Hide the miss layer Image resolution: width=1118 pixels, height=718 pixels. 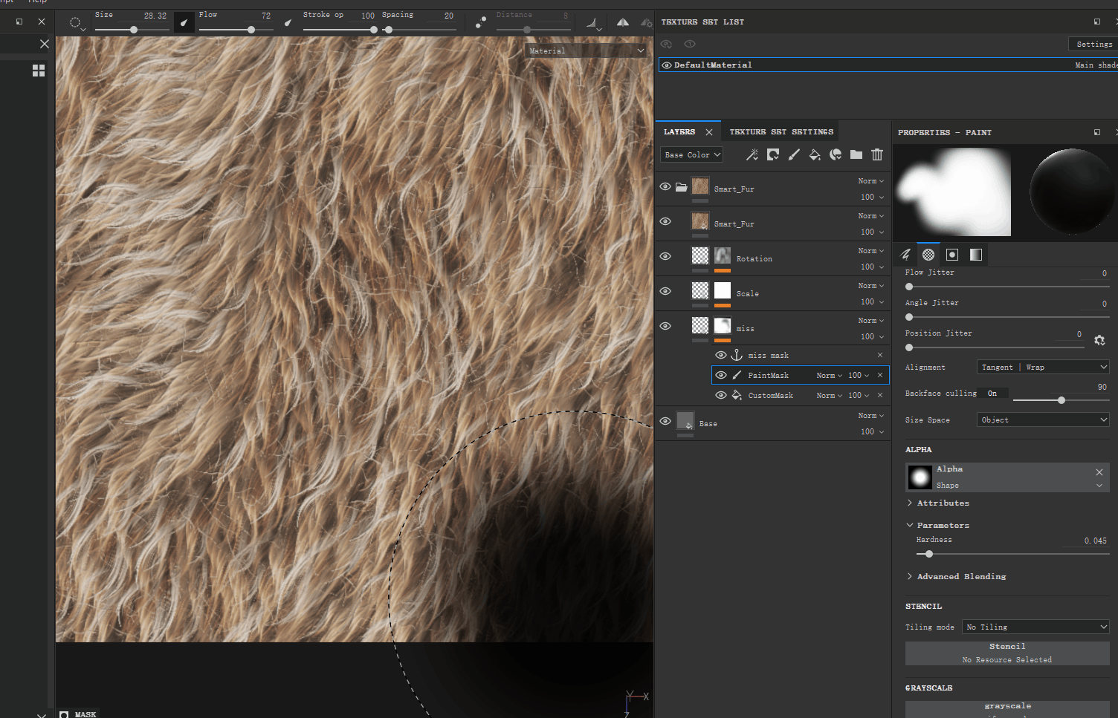665,326
